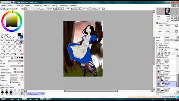Adjust the Blending slider
The height and width of the screenshot is (101, 179).
click(x=17, y=75)
